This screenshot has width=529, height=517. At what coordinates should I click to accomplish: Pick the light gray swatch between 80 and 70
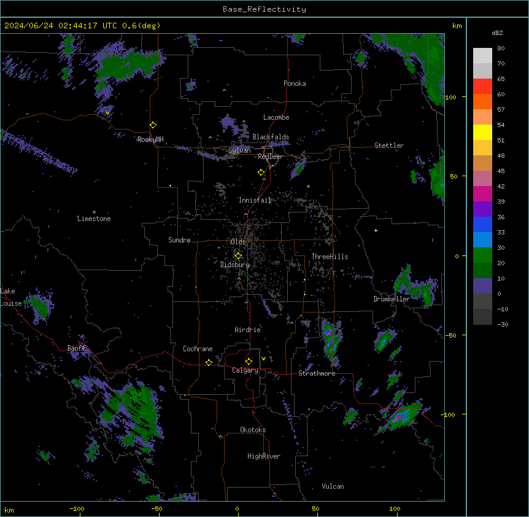point(482,56)
